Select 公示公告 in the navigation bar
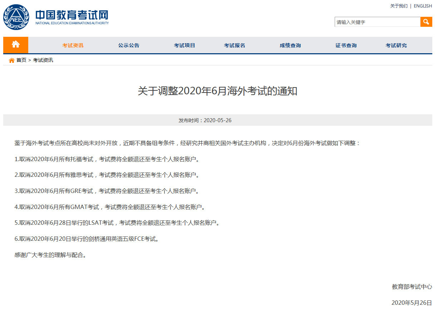The height and width of the screenshot is (309, 438). (129, 45)
